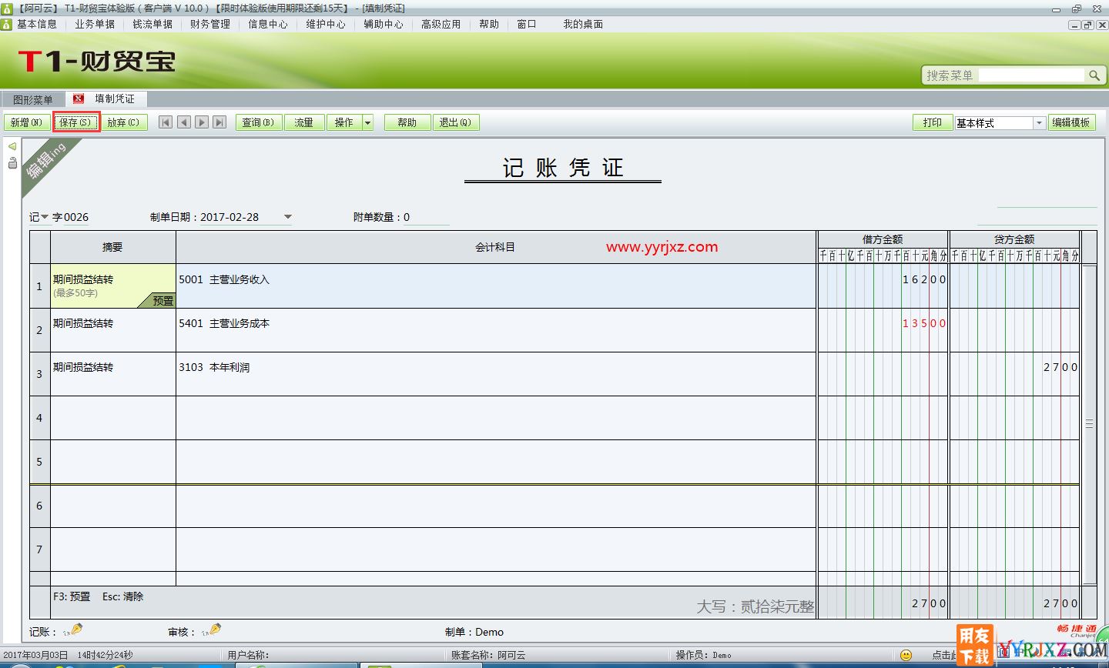Click the collapse arrow in left sidebar
Screen dimensions: 1109x668
12,146
